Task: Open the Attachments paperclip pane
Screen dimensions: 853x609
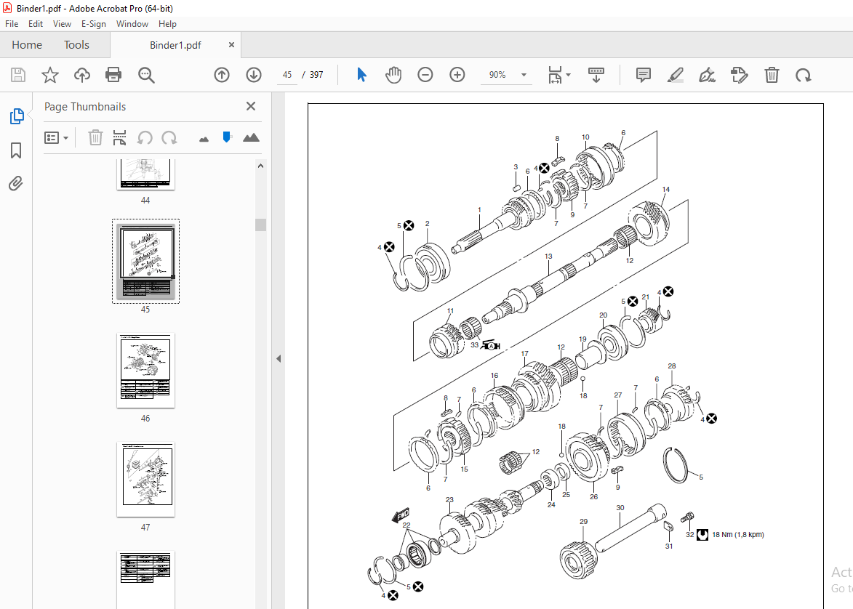Action: (16, 184)
